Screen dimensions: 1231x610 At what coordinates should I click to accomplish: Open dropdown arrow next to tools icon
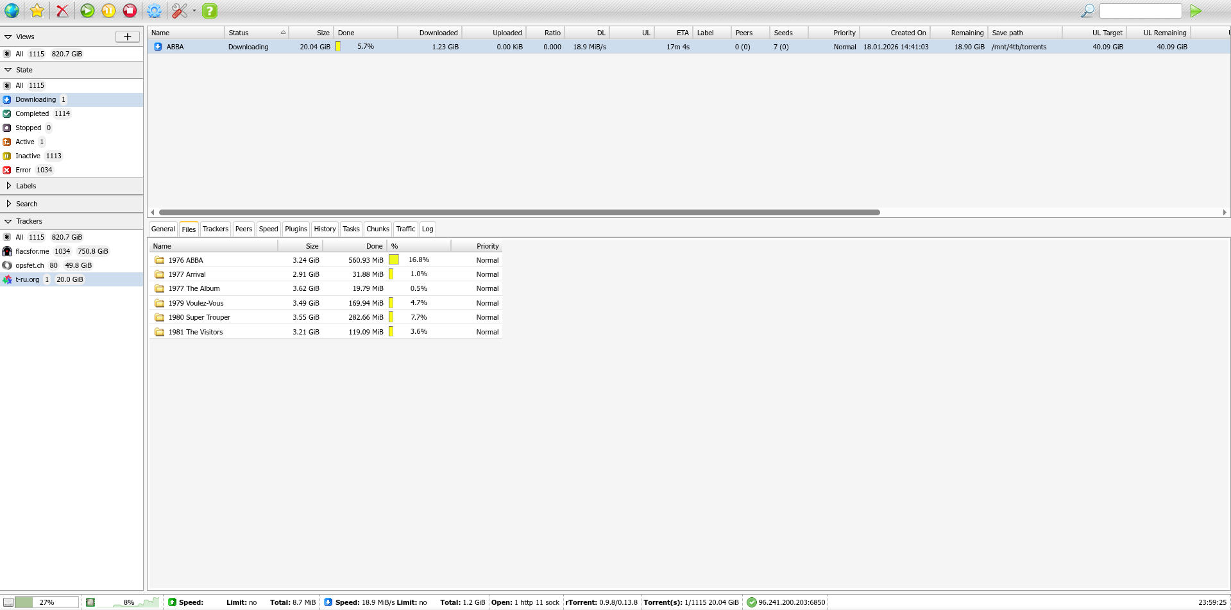point(194,10)
